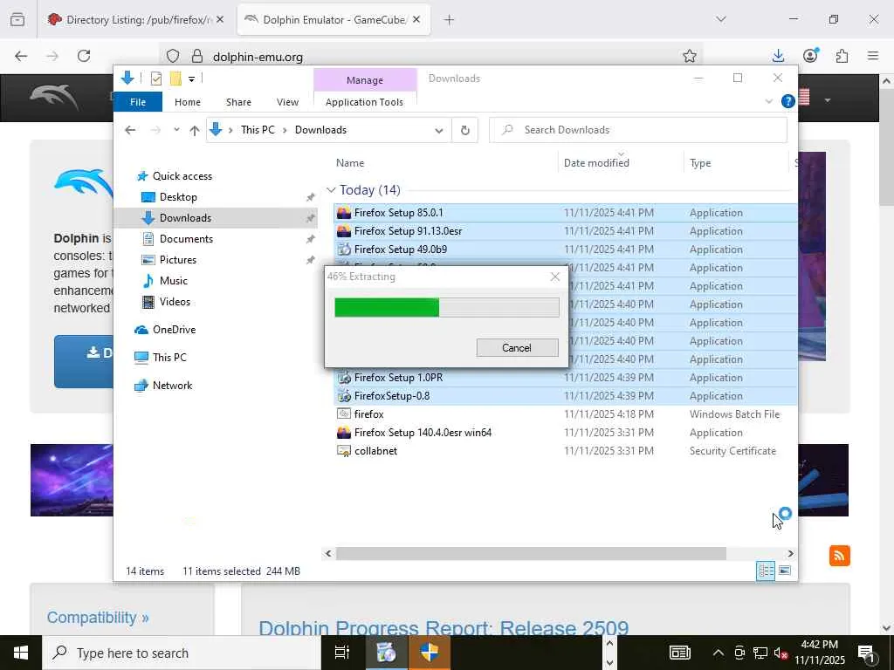Open Explorer Help question mark icon
894x670 pixels.
pyautogui.click(x=788, y=101)
